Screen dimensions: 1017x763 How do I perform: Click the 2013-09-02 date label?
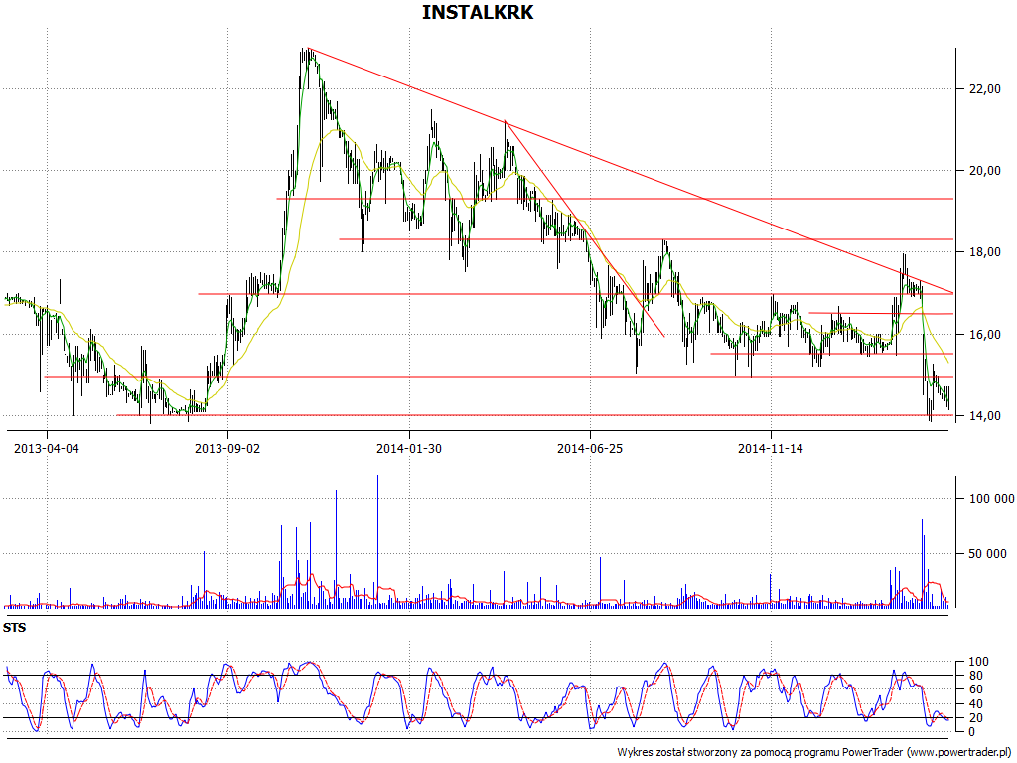click(227, 448)
